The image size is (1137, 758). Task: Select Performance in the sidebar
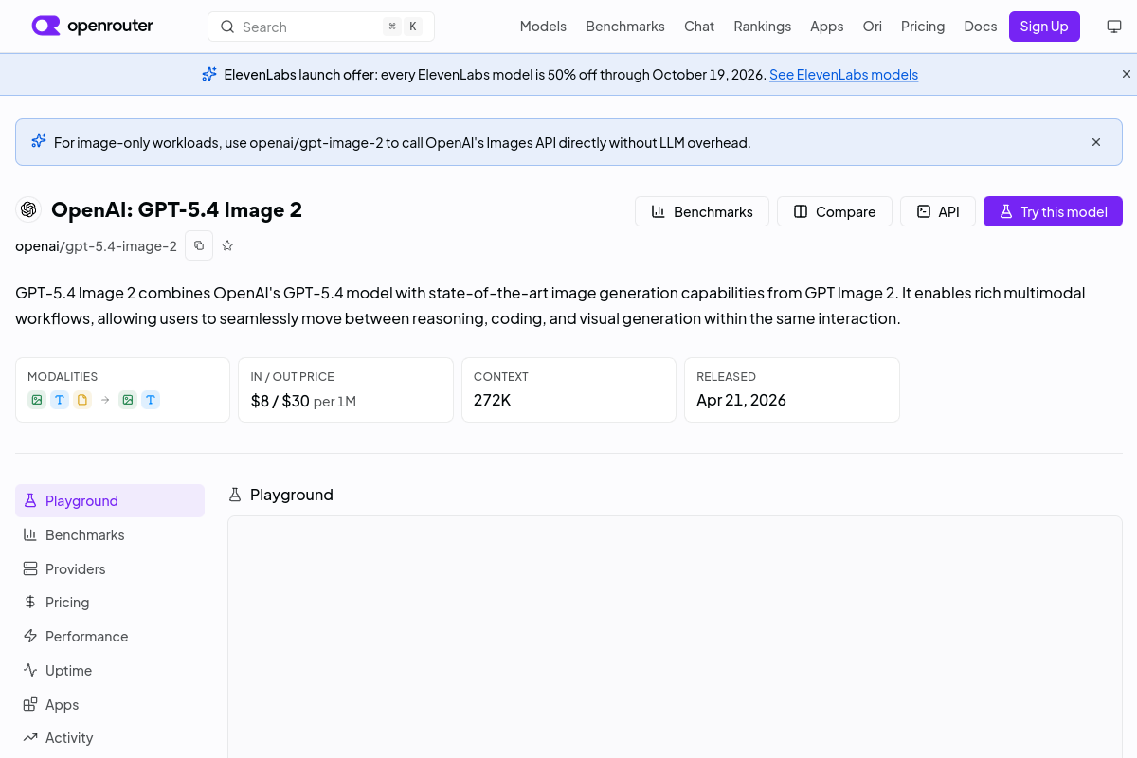tap(110, 636)
